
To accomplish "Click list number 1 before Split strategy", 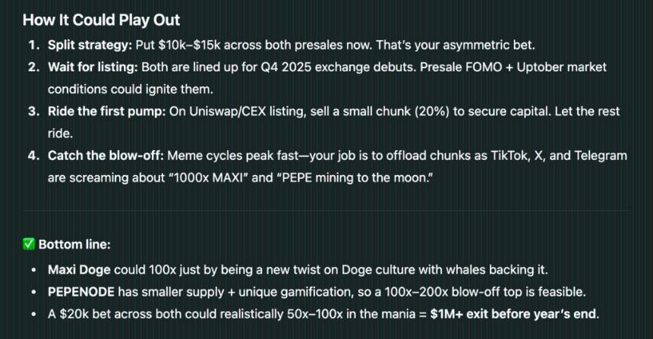I will [33, 44].
